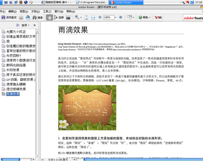
Task: Click the document horizontal scrollbar thumb
Action: [x=143, y=160]
